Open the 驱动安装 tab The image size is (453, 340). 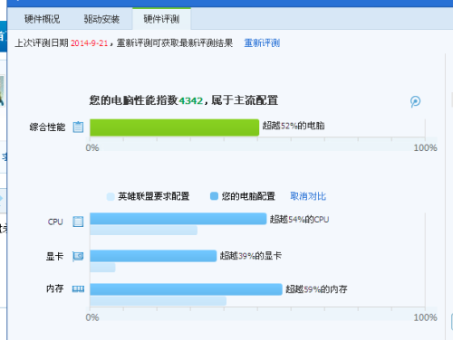[x=101, y=19]
